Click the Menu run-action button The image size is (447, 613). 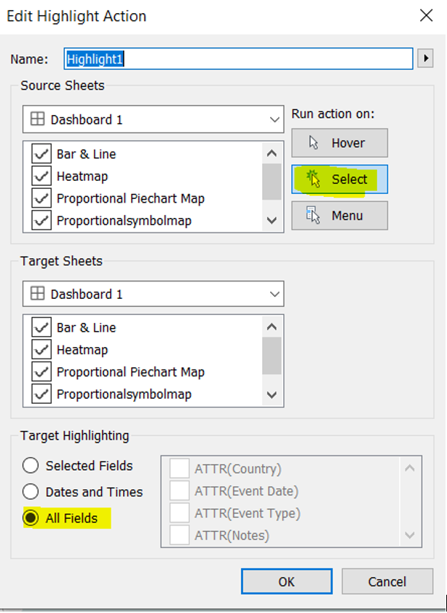point(339,216)
